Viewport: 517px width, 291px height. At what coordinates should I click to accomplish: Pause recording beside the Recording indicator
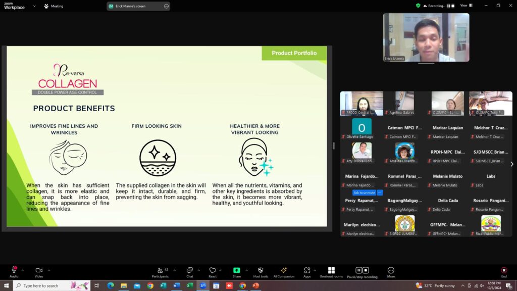tap(448, 6)
